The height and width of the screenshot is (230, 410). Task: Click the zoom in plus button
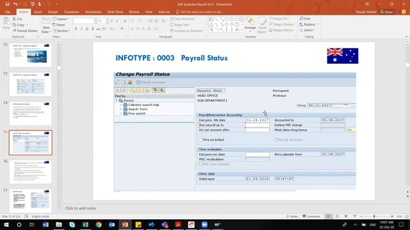[392, 217]
